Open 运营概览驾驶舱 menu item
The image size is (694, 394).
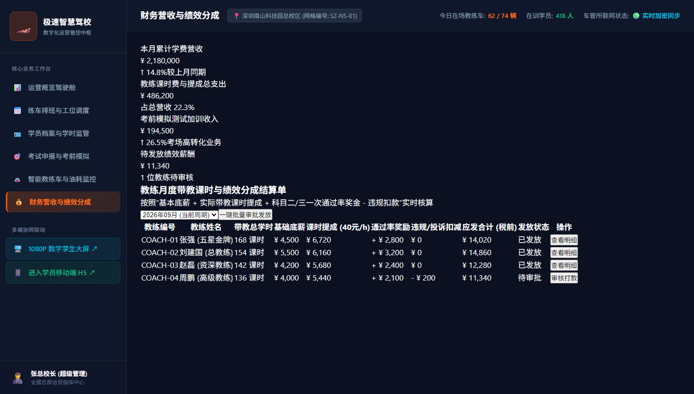(x=63, y=88)
